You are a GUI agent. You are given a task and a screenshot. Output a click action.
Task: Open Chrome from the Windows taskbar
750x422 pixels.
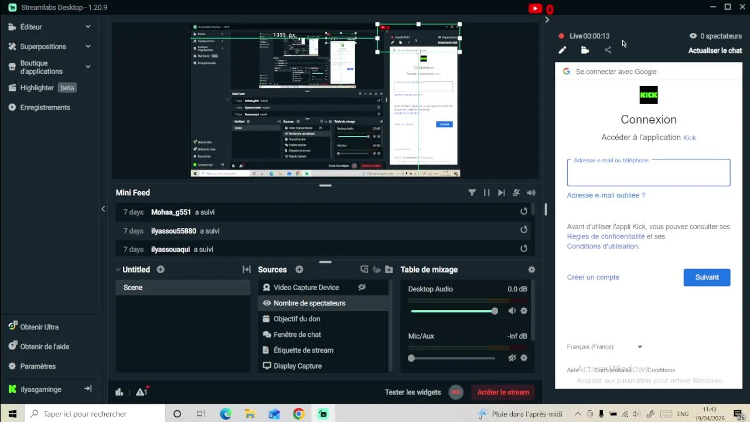point(299,414)
